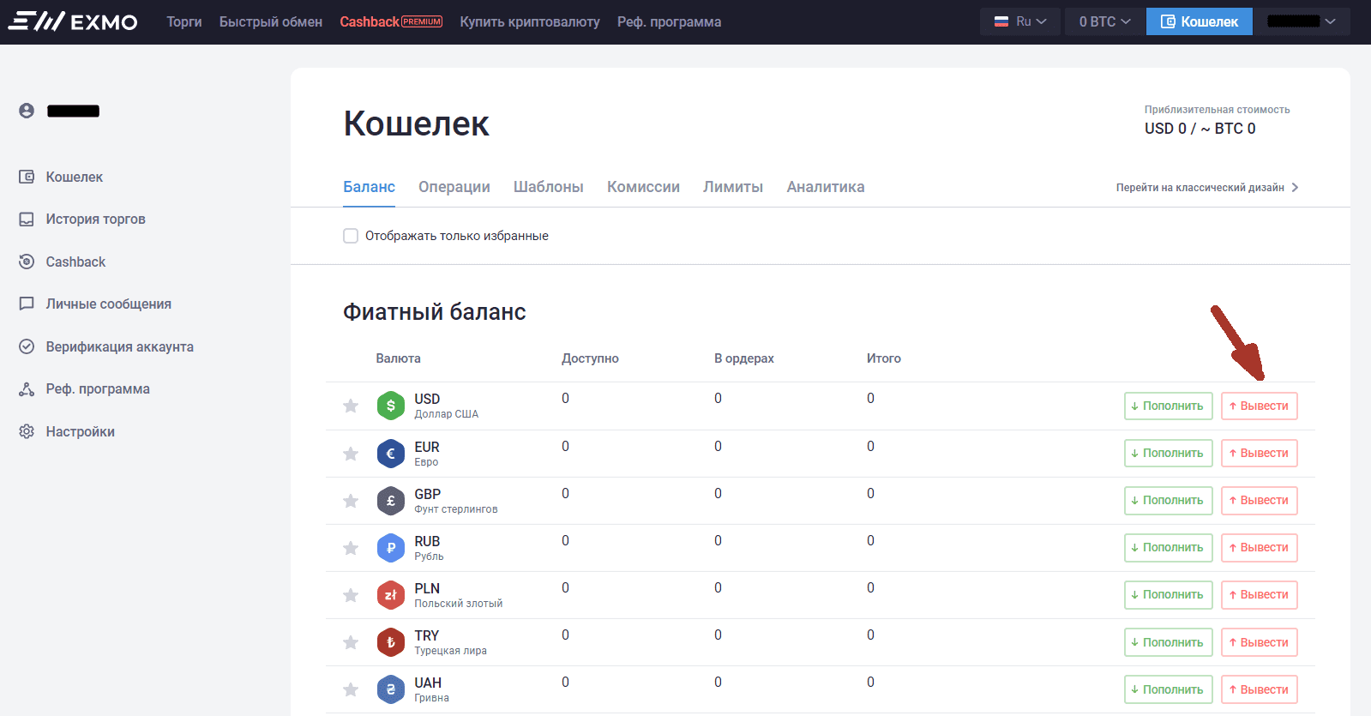Click the Настройки gear icon
This screenshot has width=1371, height=716.
click(27, 431)
